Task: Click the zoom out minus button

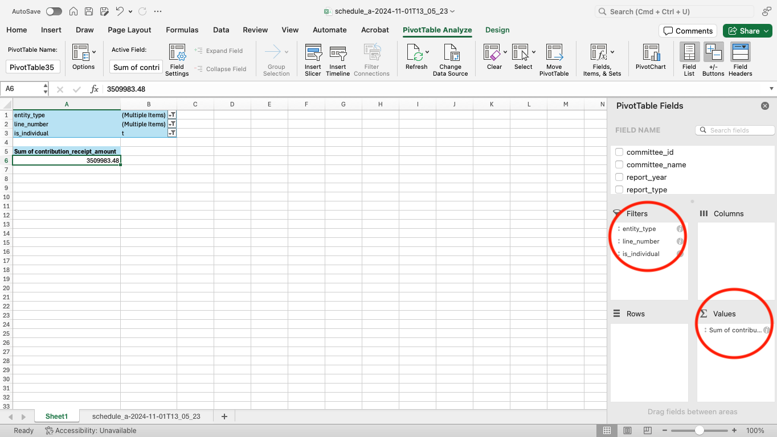Action: [x=664, y=431]
